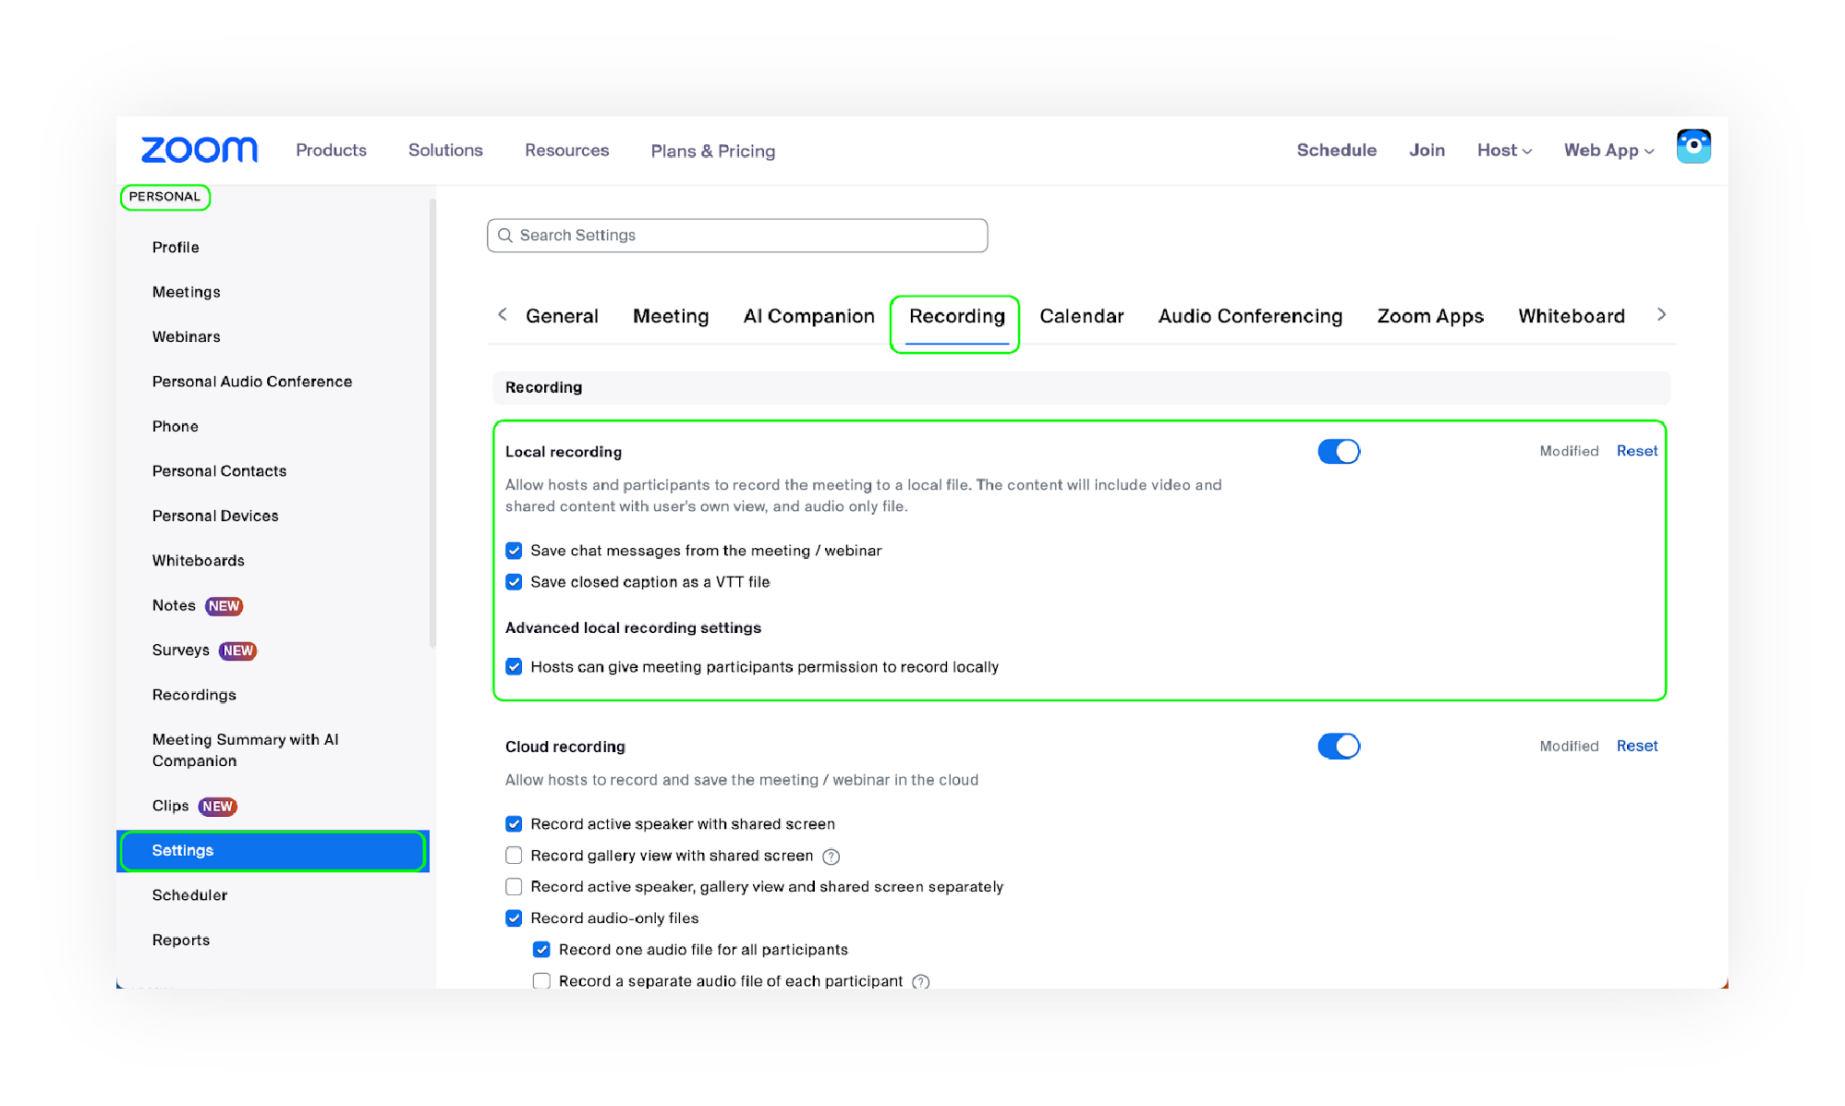1845x1106 pixels.
Task: Uncheck Save closed caption as a VTT file
Action: click(514, 582)
